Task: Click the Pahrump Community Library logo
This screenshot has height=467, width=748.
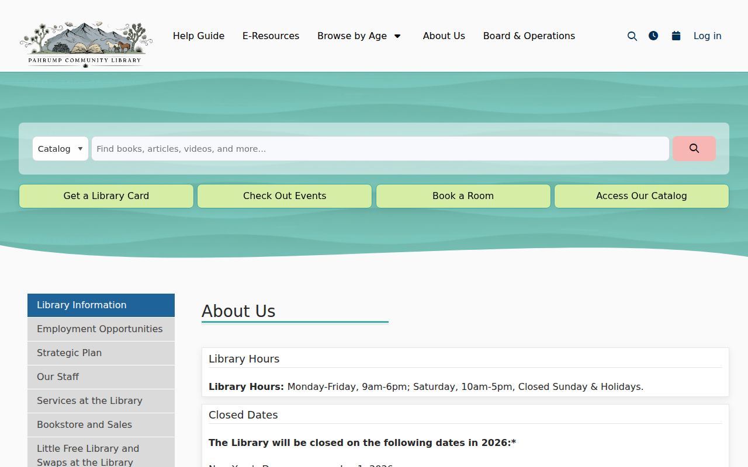Action: (86, 44)
